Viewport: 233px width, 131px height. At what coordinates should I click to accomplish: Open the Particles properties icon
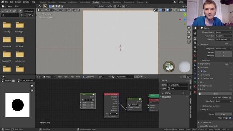coord(195,70)
